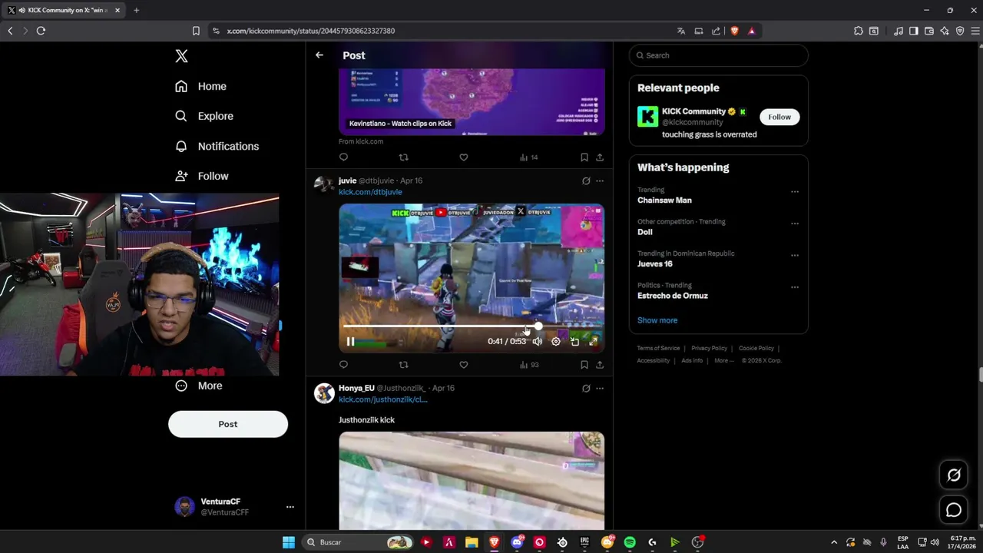
Task: Repost juvie's post
Action: (403, 365)
